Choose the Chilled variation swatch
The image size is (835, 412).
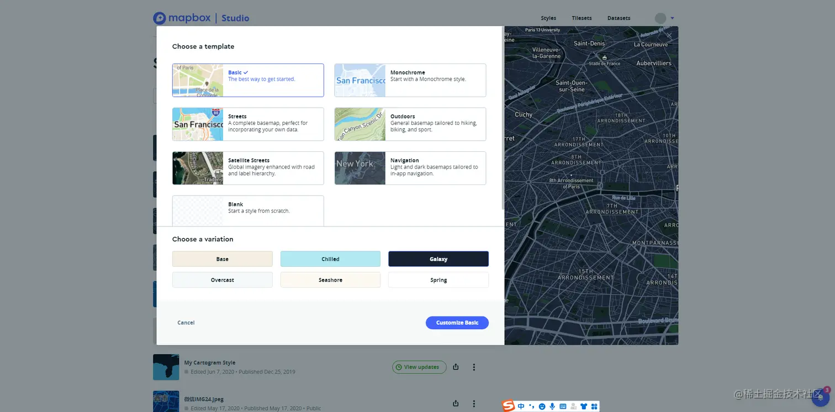pos(330,259)
